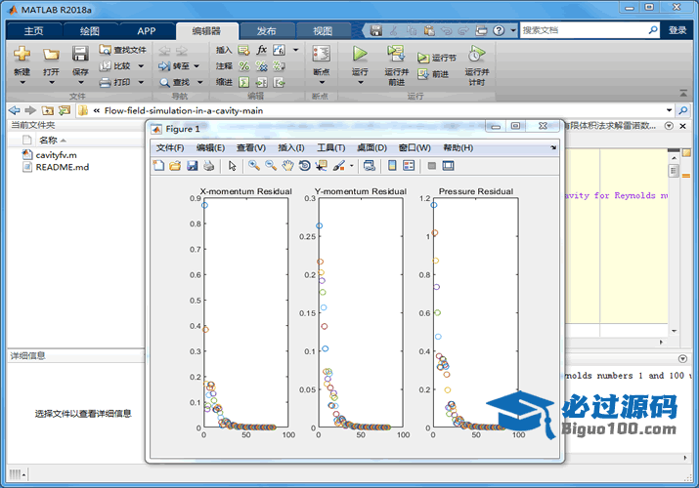Screen dimensions: 699x488
Task: Open File (文件) menu in Figure 1
Action: [x=170, y=147]
